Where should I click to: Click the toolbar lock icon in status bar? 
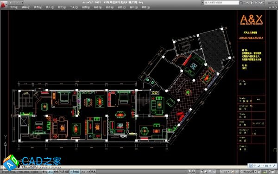(x=259, y=172)
